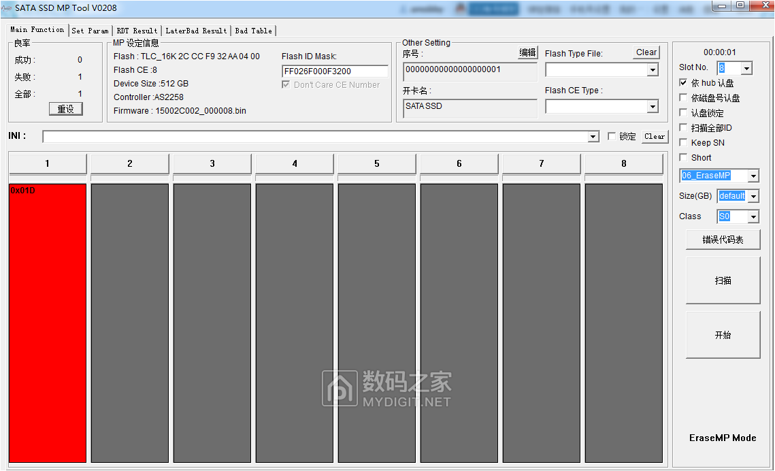Expand the Slot No. dropdown

click(x=747, y=67)
